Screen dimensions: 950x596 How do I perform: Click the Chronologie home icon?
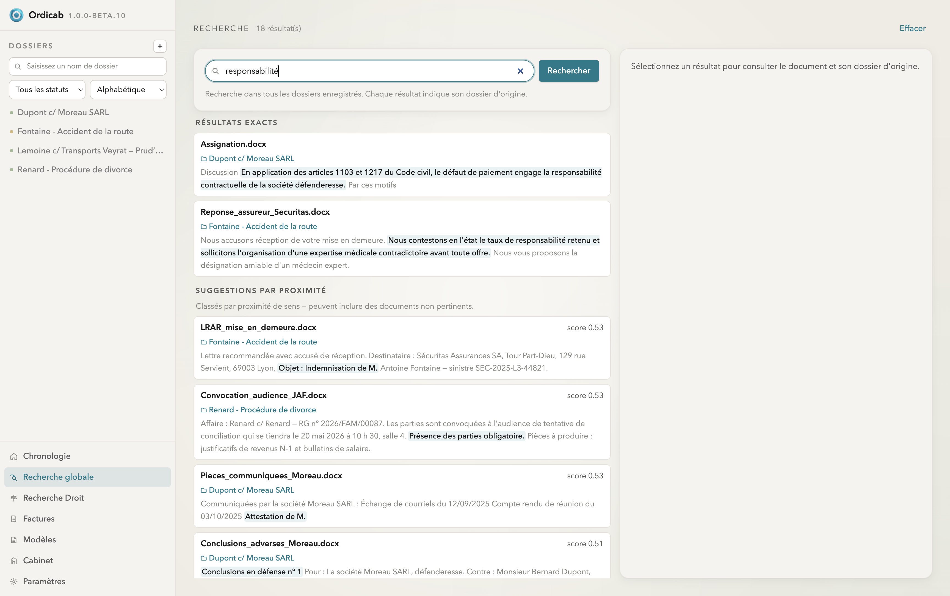click(14, 456)
